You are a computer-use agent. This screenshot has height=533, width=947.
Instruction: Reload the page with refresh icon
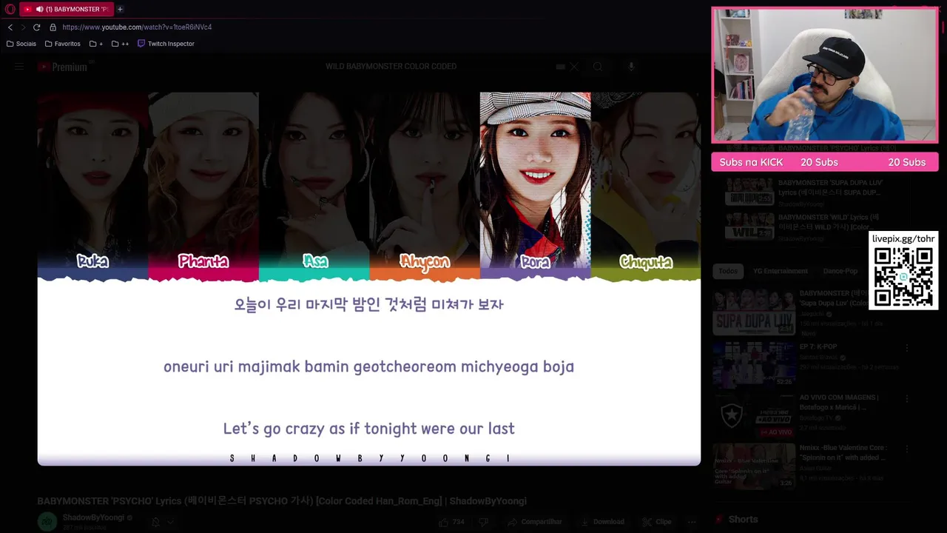[36, 27]
